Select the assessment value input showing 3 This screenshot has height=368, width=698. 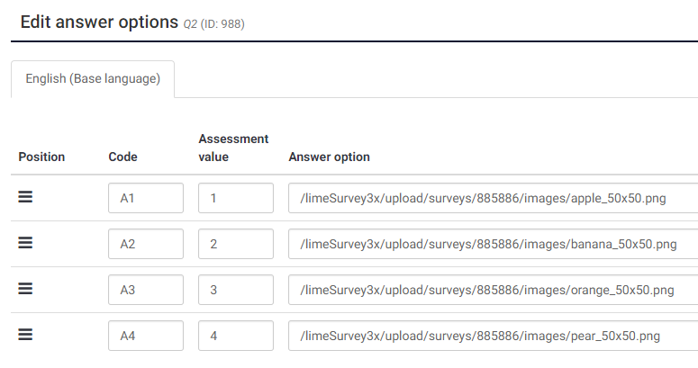pos(236,290)
